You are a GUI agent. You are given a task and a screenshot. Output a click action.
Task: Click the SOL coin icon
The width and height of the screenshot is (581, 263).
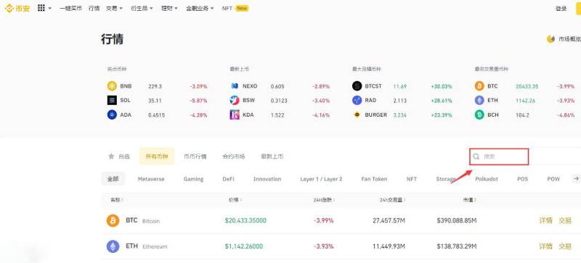pyautogui.click(x=112, y=100)
